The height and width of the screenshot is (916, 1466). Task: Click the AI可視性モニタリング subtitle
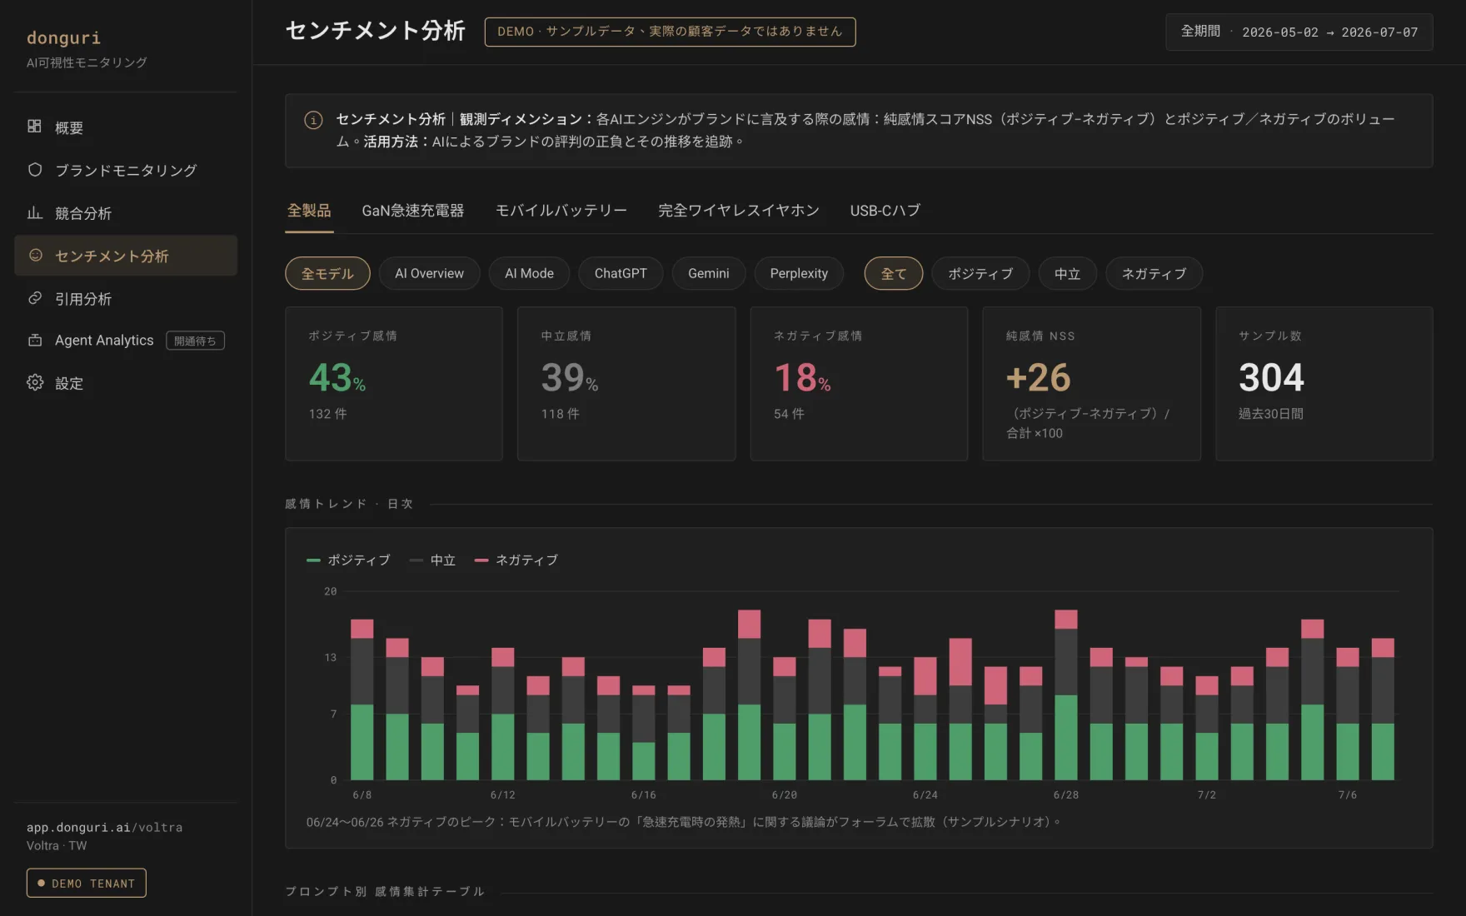tap(87, 62)
